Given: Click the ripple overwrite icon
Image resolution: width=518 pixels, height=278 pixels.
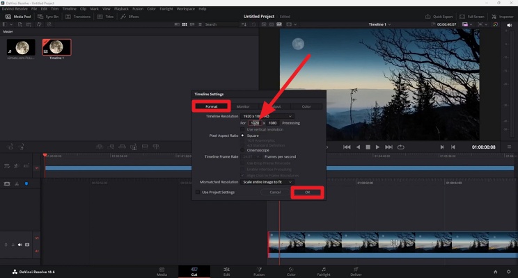Looking at the screenshot, I should pyautogui.click(x=123, y=147).
